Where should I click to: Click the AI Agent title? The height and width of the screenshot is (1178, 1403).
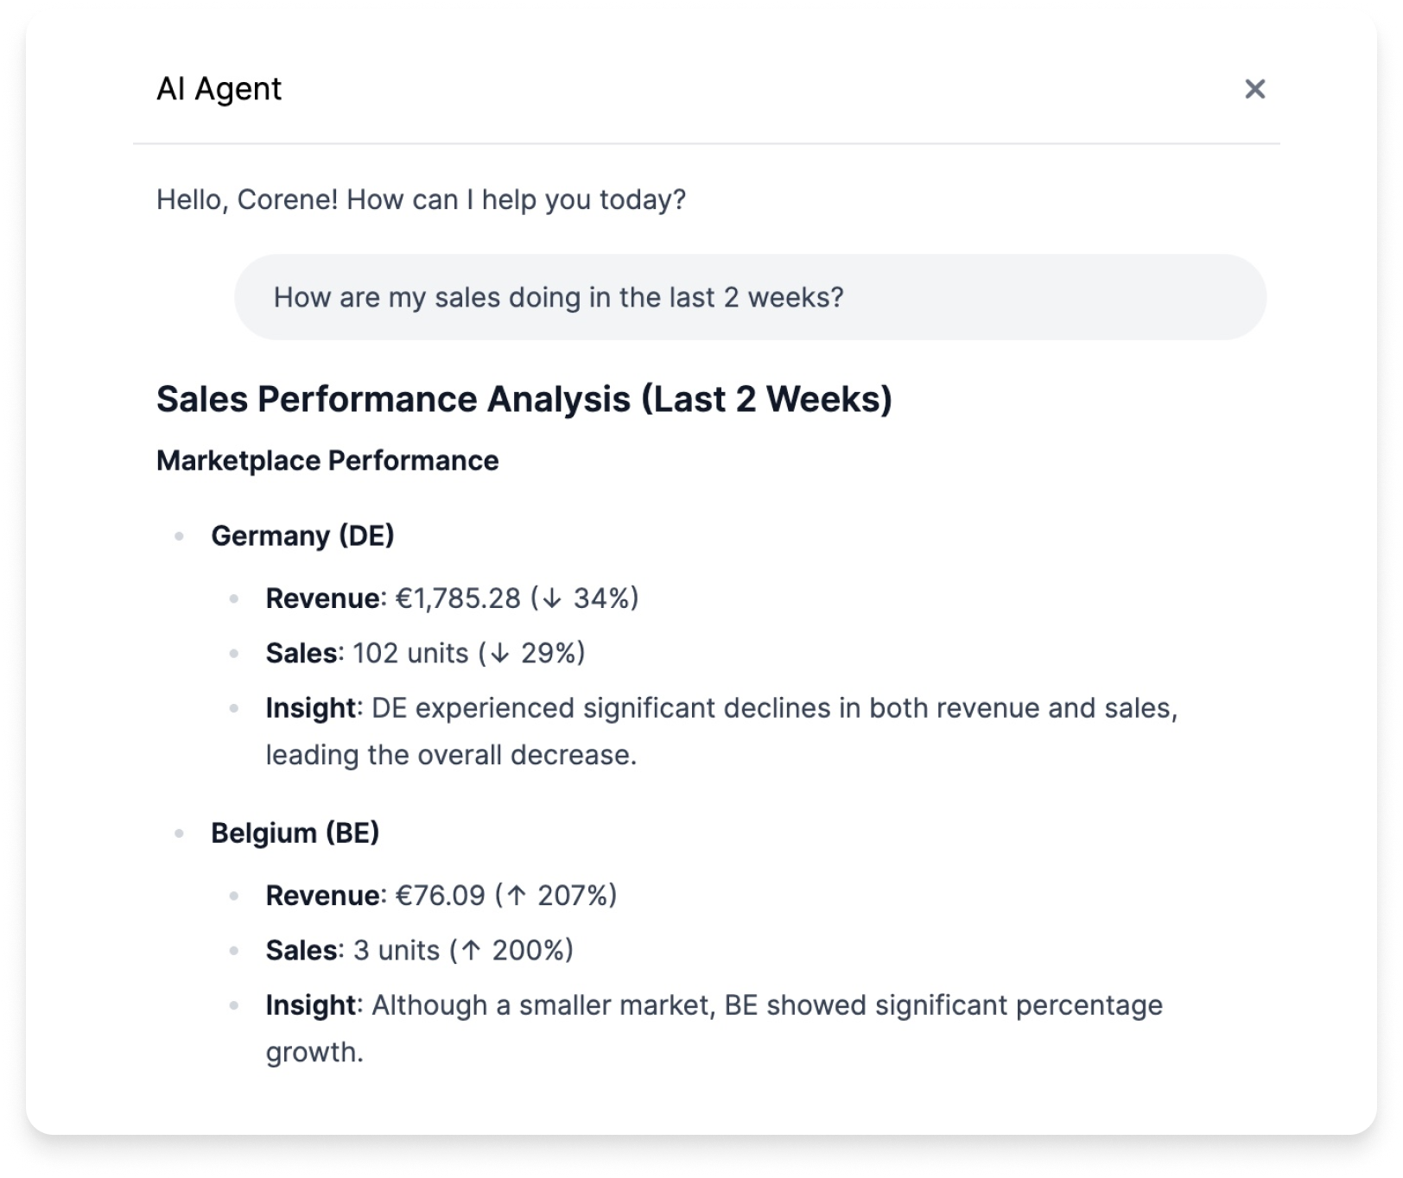[x=219, y=89]
